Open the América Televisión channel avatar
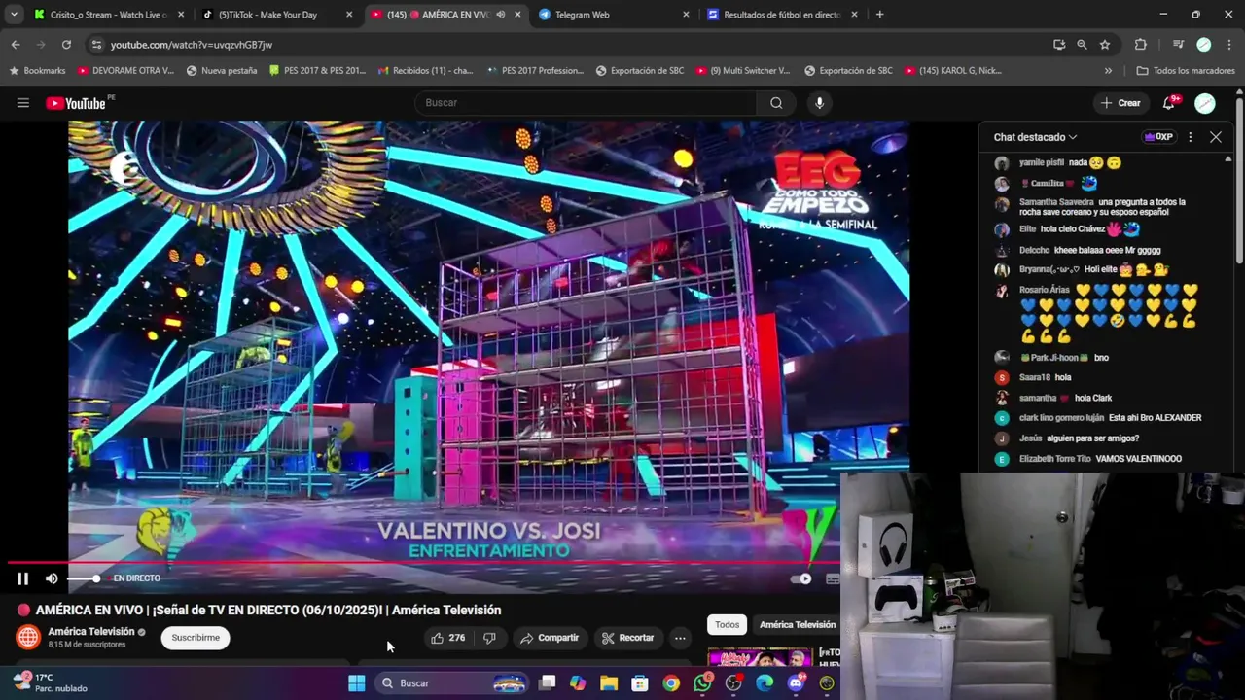This screenshot has width=1245, height=700. (28, 638)
